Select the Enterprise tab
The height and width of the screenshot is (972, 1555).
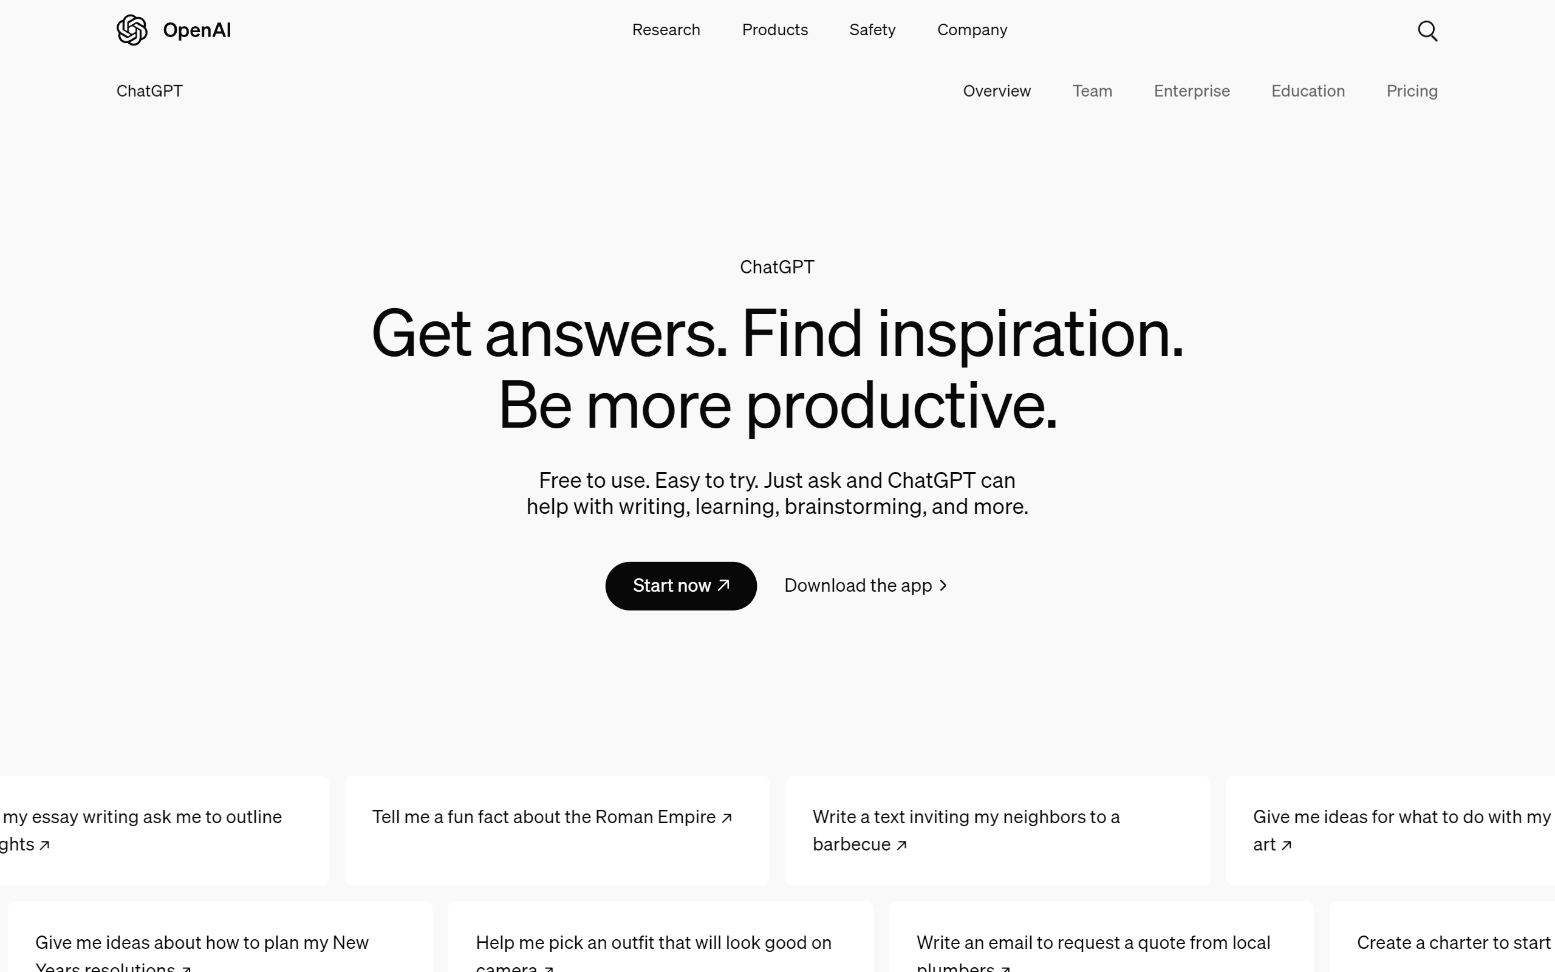[1191, 91]
